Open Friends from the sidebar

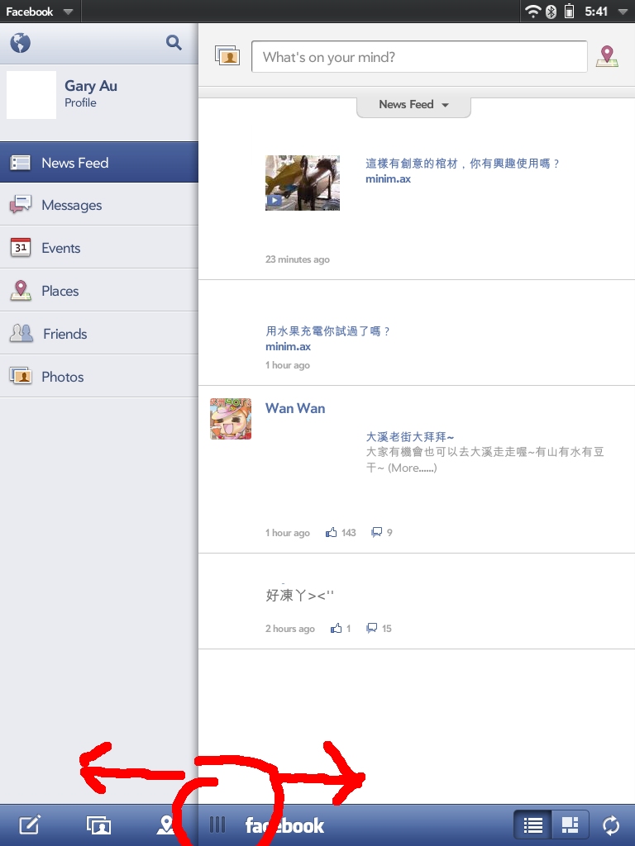(99, 334)
